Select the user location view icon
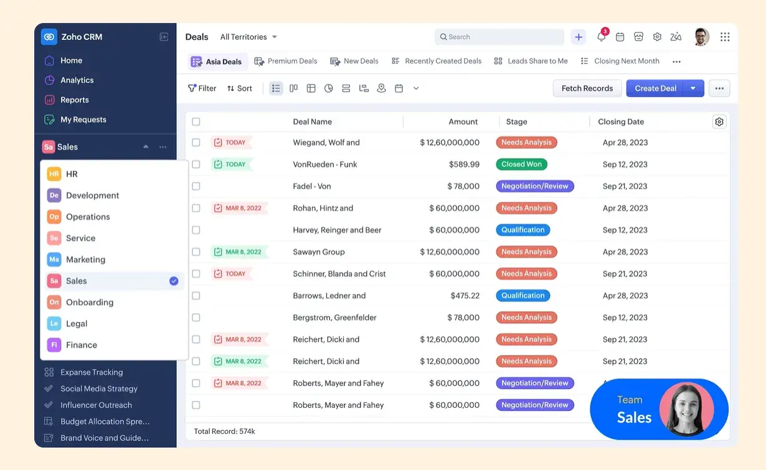766x470 pixels. [x=381, y=88]
